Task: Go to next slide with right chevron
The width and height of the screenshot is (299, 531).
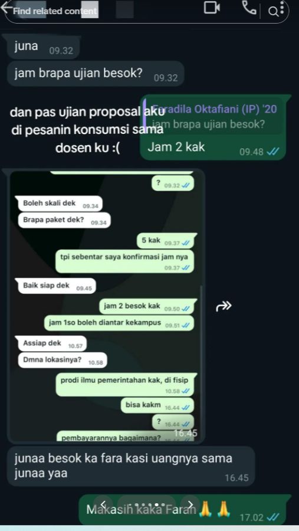Action: click(190, 504)
